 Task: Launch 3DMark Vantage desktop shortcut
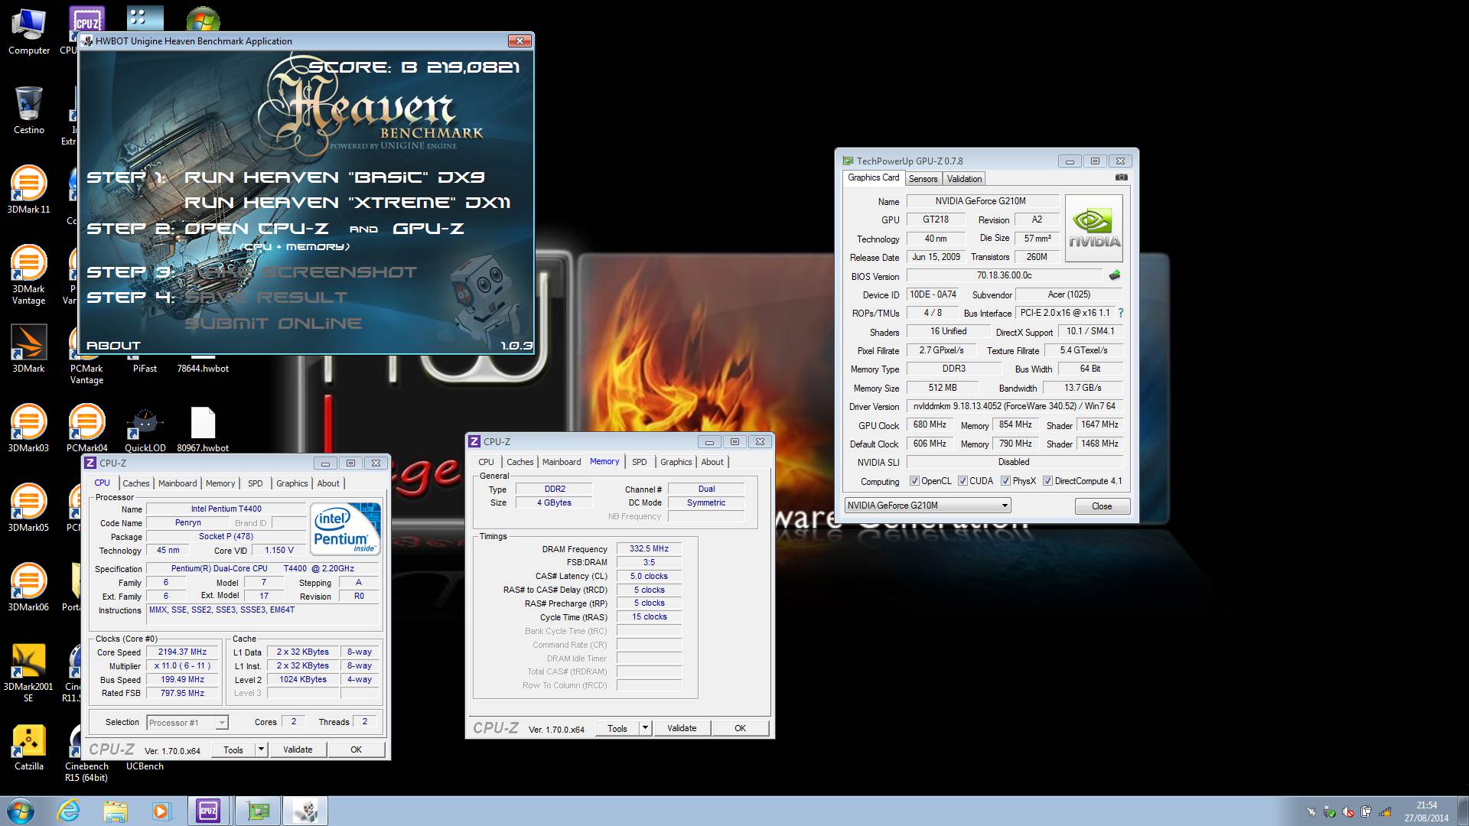tap(29, 274)
